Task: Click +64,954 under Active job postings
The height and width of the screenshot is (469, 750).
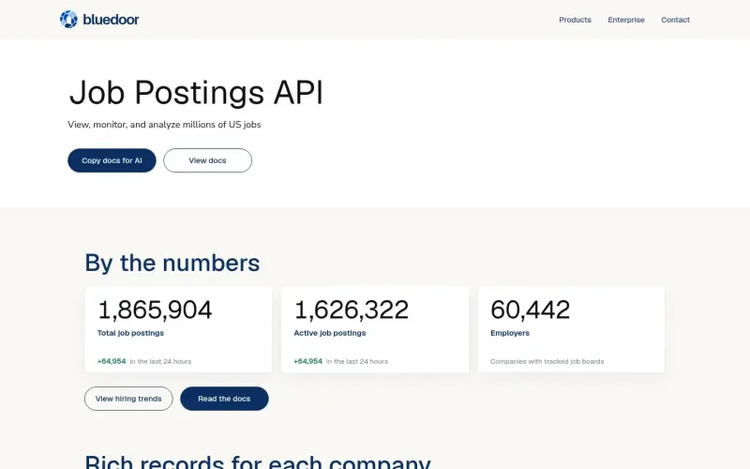Action: click(x=308, y=361)
